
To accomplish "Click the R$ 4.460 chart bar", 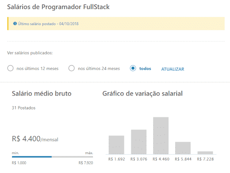I will tap(161, 135).
